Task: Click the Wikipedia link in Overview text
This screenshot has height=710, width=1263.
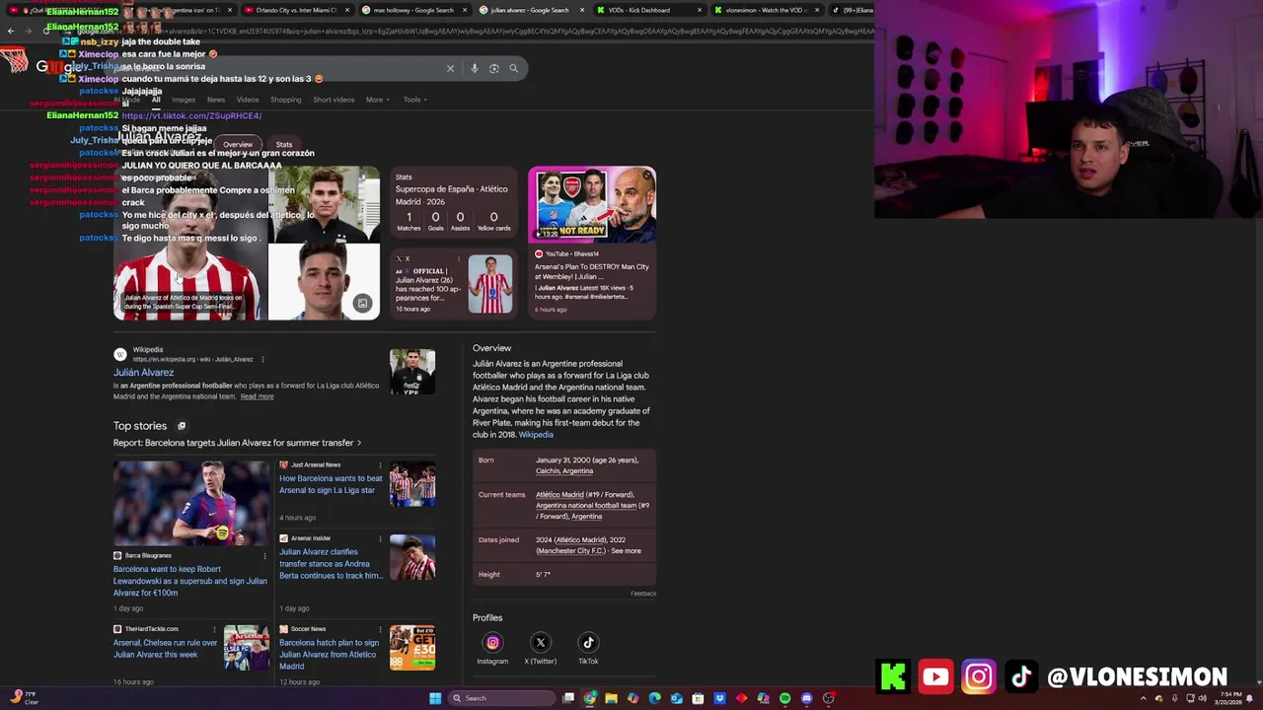Action: pos(536,435)
